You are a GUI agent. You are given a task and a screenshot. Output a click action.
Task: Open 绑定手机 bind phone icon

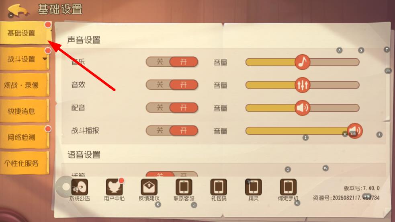click(x=288, y=187)
